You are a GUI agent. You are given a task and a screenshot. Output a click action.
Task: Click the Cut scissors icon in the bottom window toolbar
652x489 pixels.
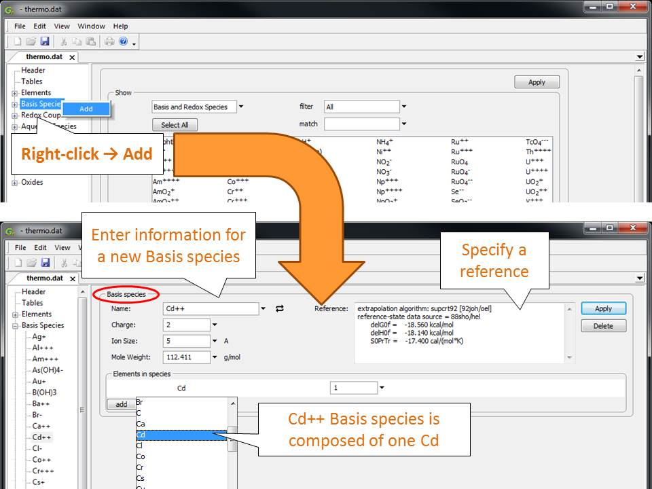[x=64, y=262]
